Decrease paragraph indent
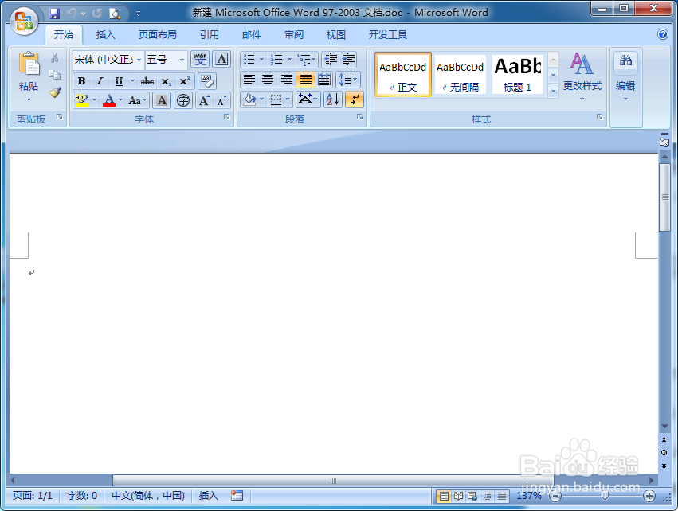Image resolution: width=678 pixels, height=511 pixels. click(x=331, y=59)
